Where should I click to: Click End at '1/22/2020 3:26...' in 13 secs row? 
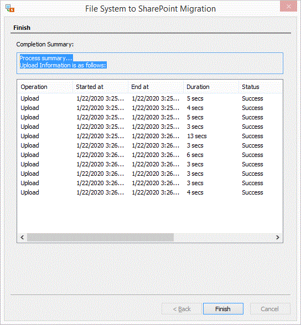[155, 136]
